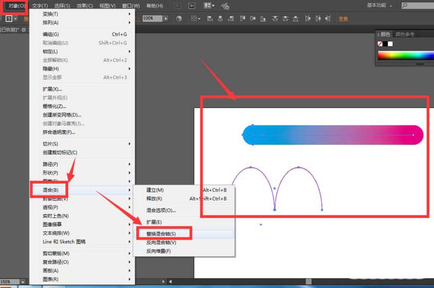
Task: Pick the black swatch in Color panel
Action: point(385,44)
